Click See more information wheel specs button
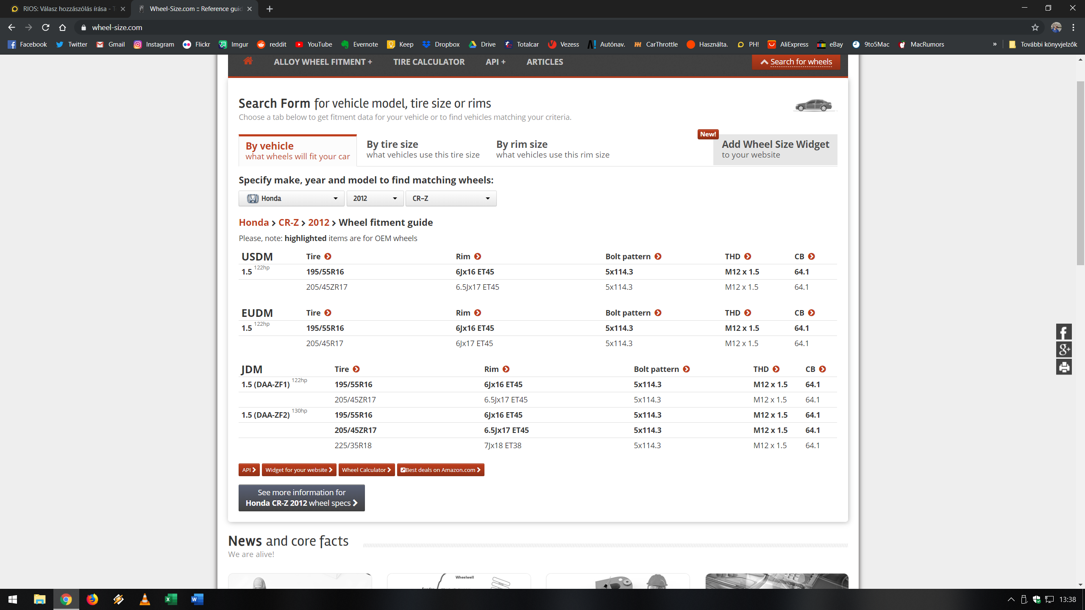 301,498
